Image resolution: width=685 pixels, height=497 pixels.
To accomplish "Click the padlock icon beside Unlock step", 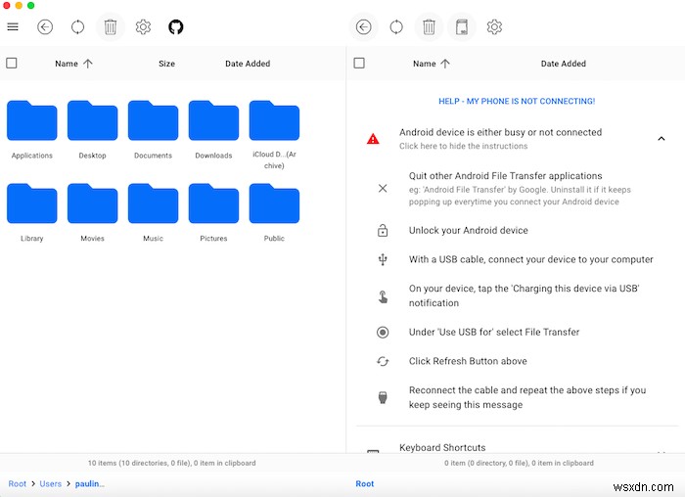I will coord(383,230).
